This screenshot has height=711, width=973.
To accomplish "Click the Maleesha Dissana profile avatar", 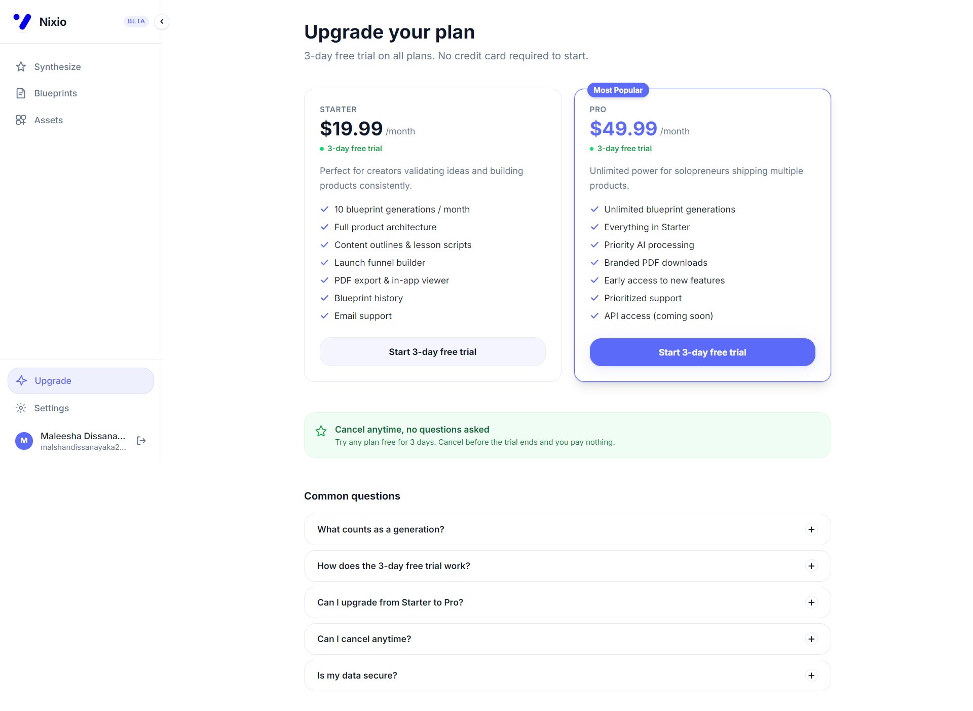I will pyautogui.click(x=24, y=441).
